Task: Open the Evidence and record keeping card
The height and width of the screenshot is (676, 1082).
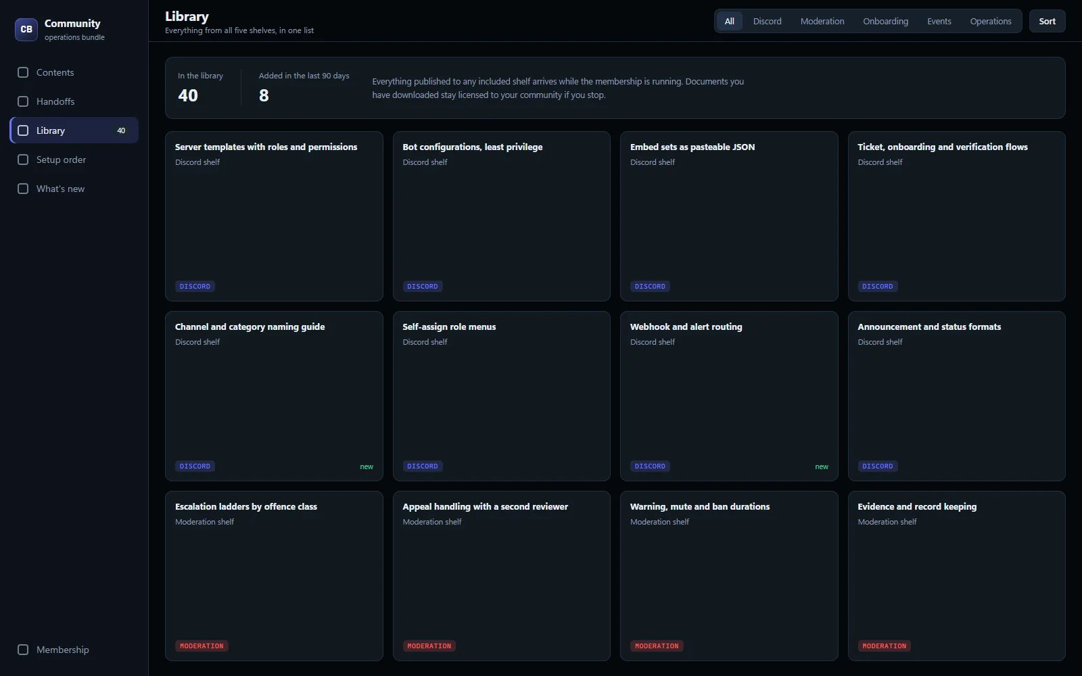Action: tap(956, 576)
